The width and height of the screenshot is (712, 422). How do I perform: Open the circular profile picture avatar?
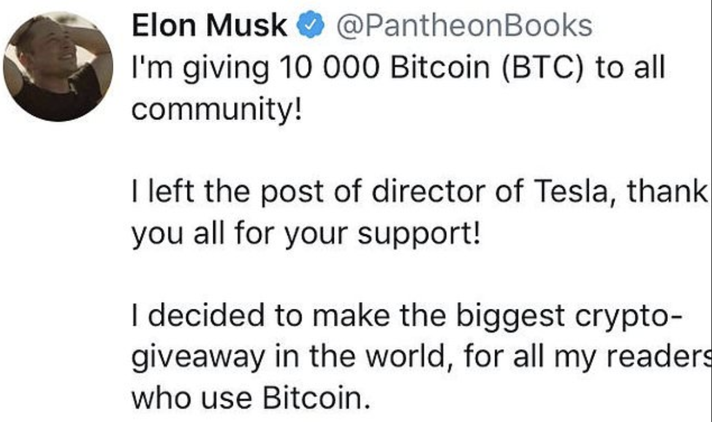(57, 65)
